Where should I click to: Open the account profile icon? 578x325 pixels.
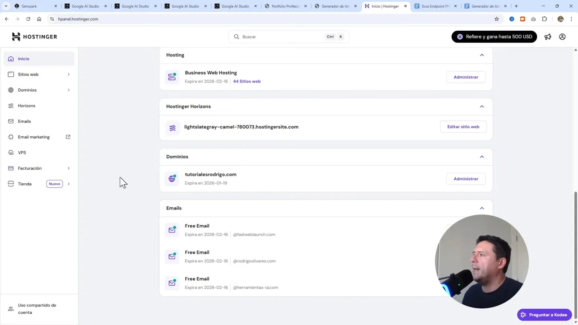tap(562, 37)
